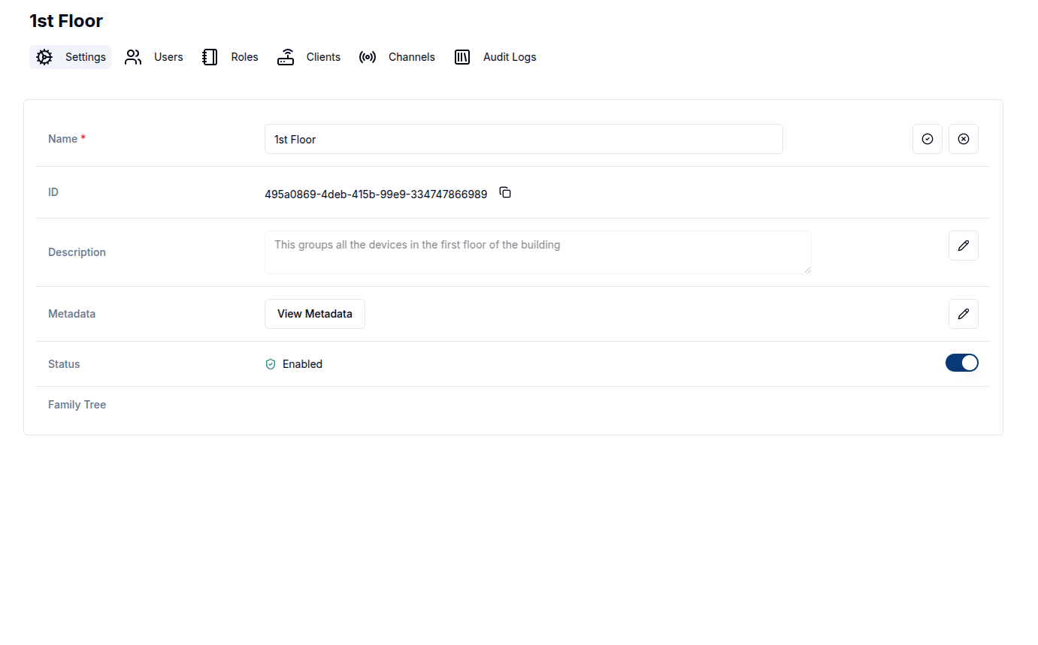Cancel name edit with X icon
Image resolution: width=1038 pixels, height=645 pixels.
click(x=964, y=139)
